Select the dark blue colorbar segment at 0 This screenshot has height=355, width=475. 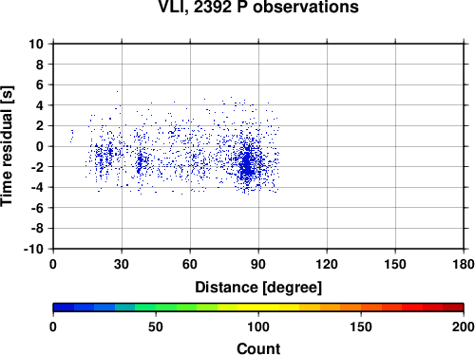click(x=64, y=308)
